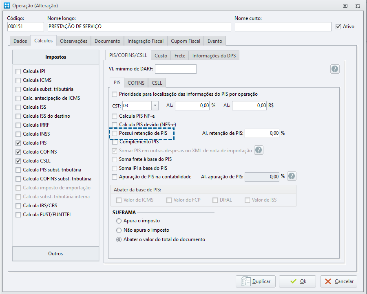The image size is (367, 294).
Task: Click help icon next to Somar PIS importação
Action: click(259, 150)
